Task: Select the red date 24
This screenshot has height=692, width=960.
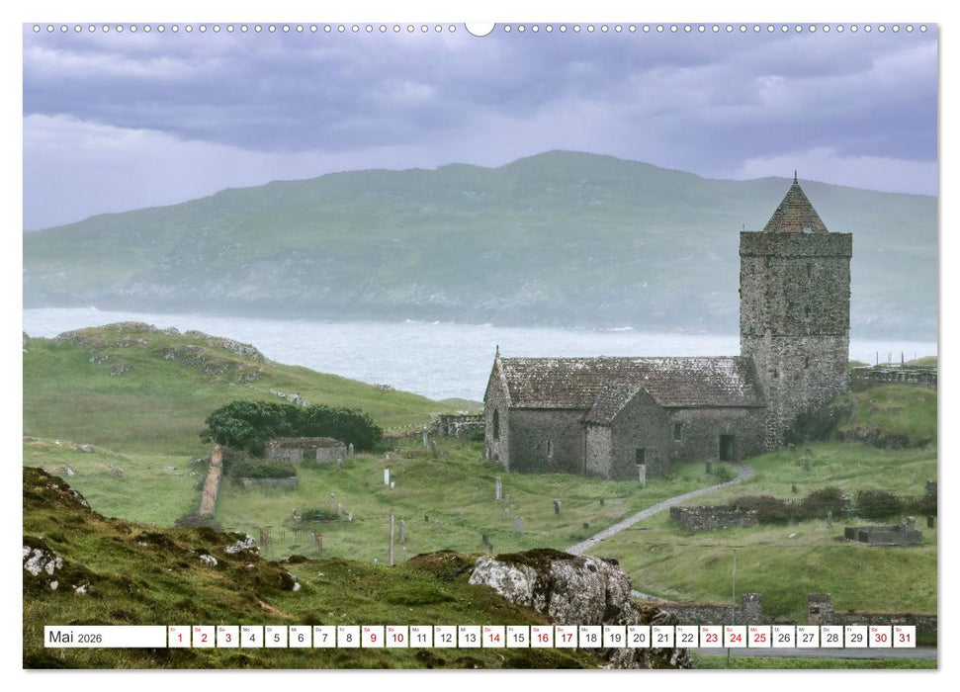Action: point(735,637)
